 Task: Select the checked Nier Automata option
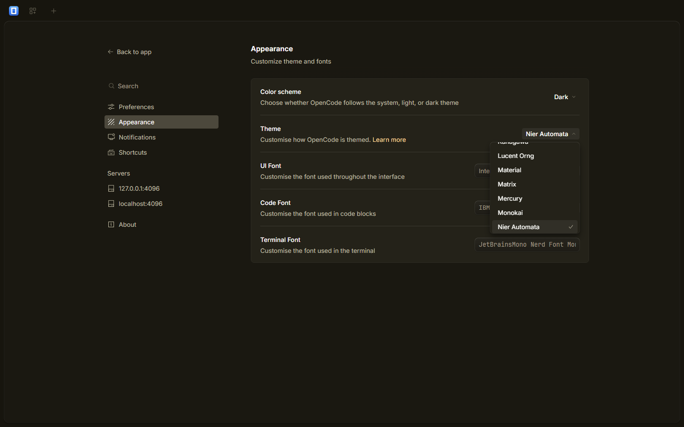[535, 227]
